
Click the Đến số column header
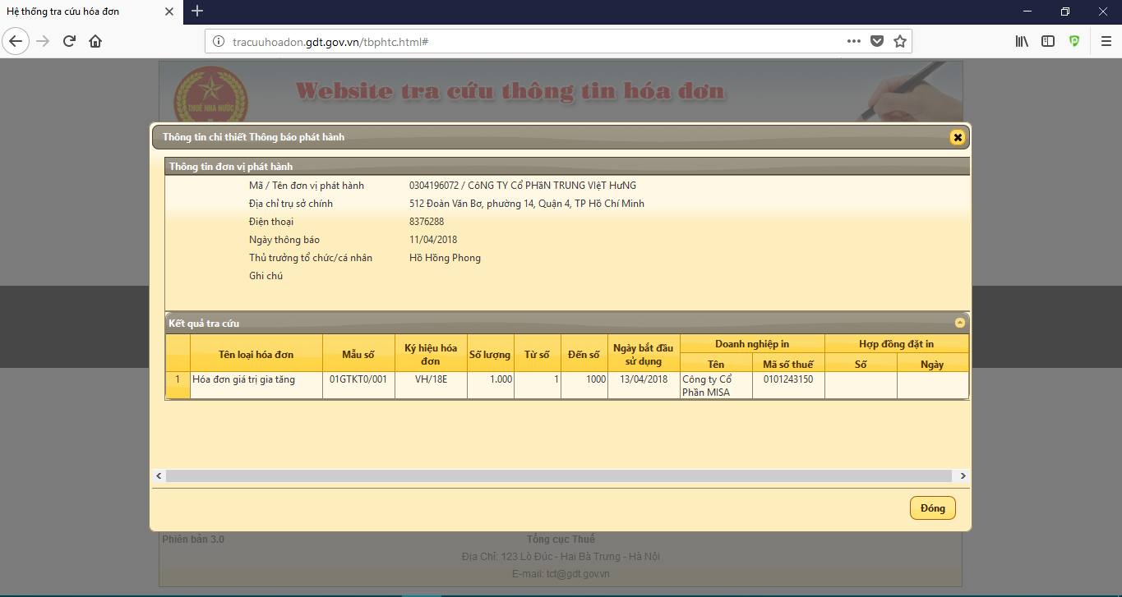[584, 355]
